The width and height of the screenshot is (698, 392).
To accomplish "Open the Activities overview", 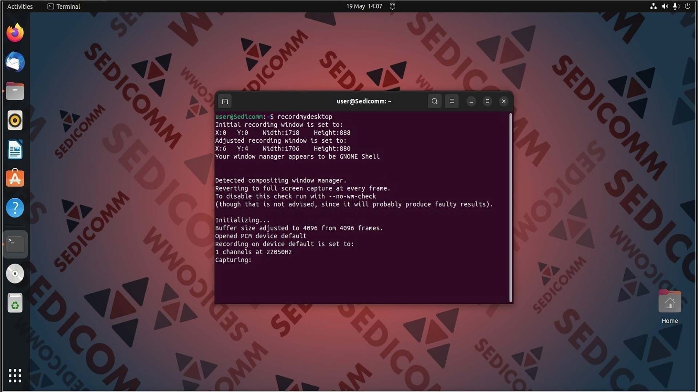I will pyautogui.click(x=20, y=7).
